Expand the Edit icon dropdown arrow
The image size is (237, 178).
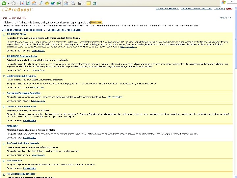84,3
